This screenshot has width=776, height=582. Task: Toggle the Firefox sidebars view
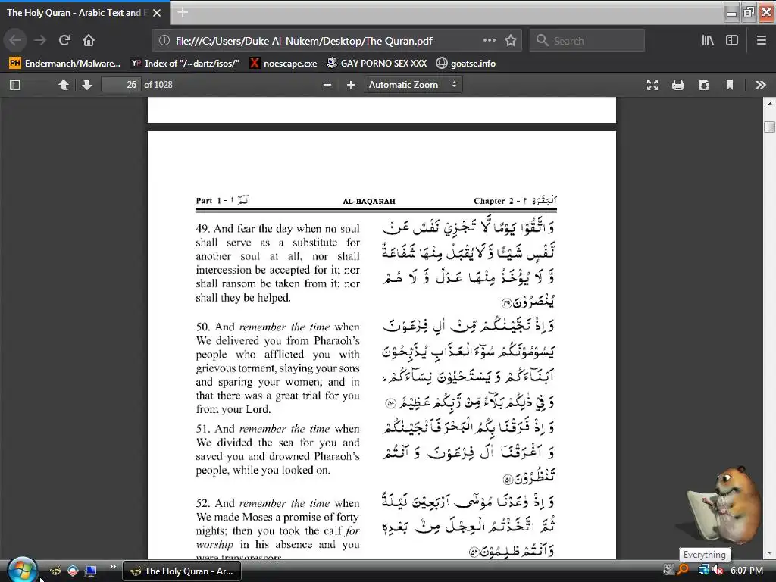click(x=732, y=40)
